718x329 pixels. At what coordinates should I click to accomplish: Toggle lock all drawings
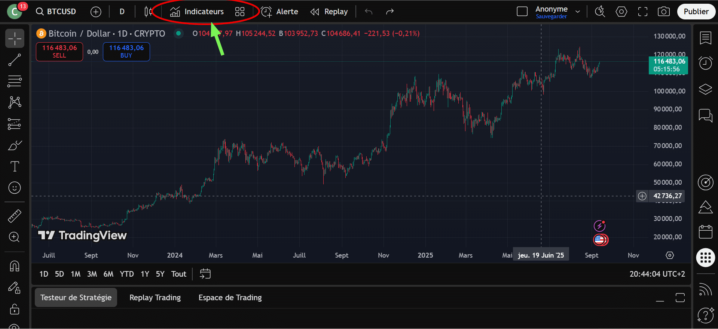pos(15,309)
